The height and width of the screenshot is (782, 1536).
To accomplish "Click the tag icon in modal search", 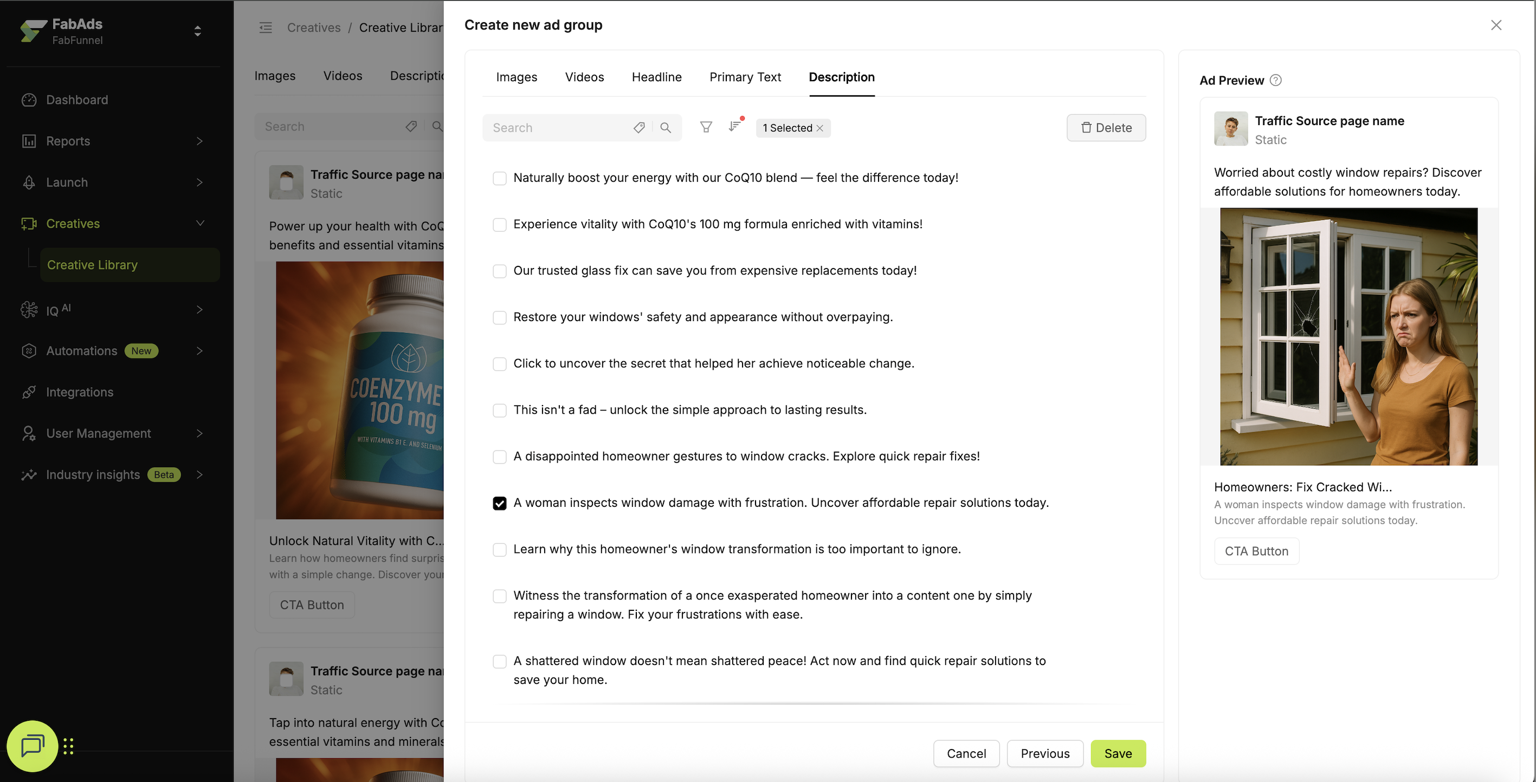I will 638,127.
